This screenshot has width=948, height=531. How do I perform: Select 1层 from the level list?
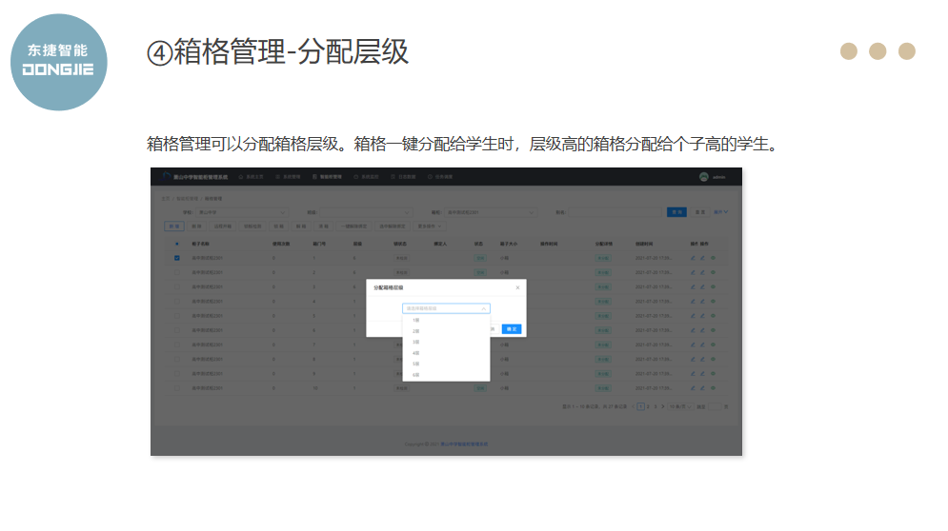pyautogui.click(x=416, y=320)
